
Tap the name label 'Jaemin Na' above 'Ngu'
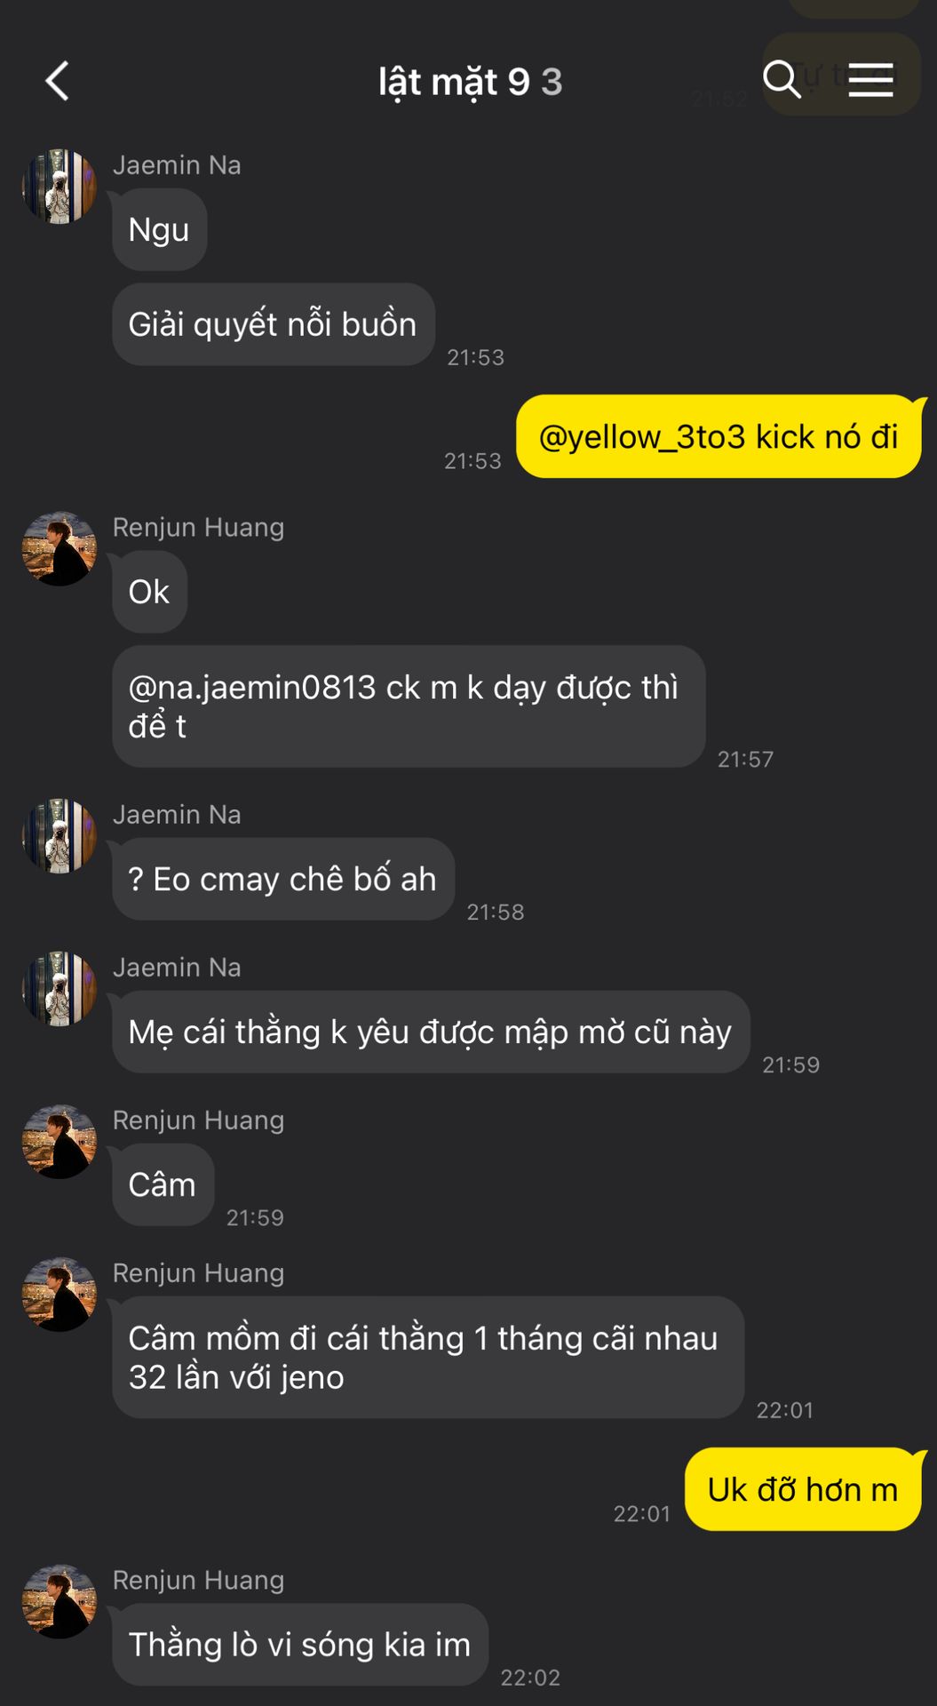177,165
